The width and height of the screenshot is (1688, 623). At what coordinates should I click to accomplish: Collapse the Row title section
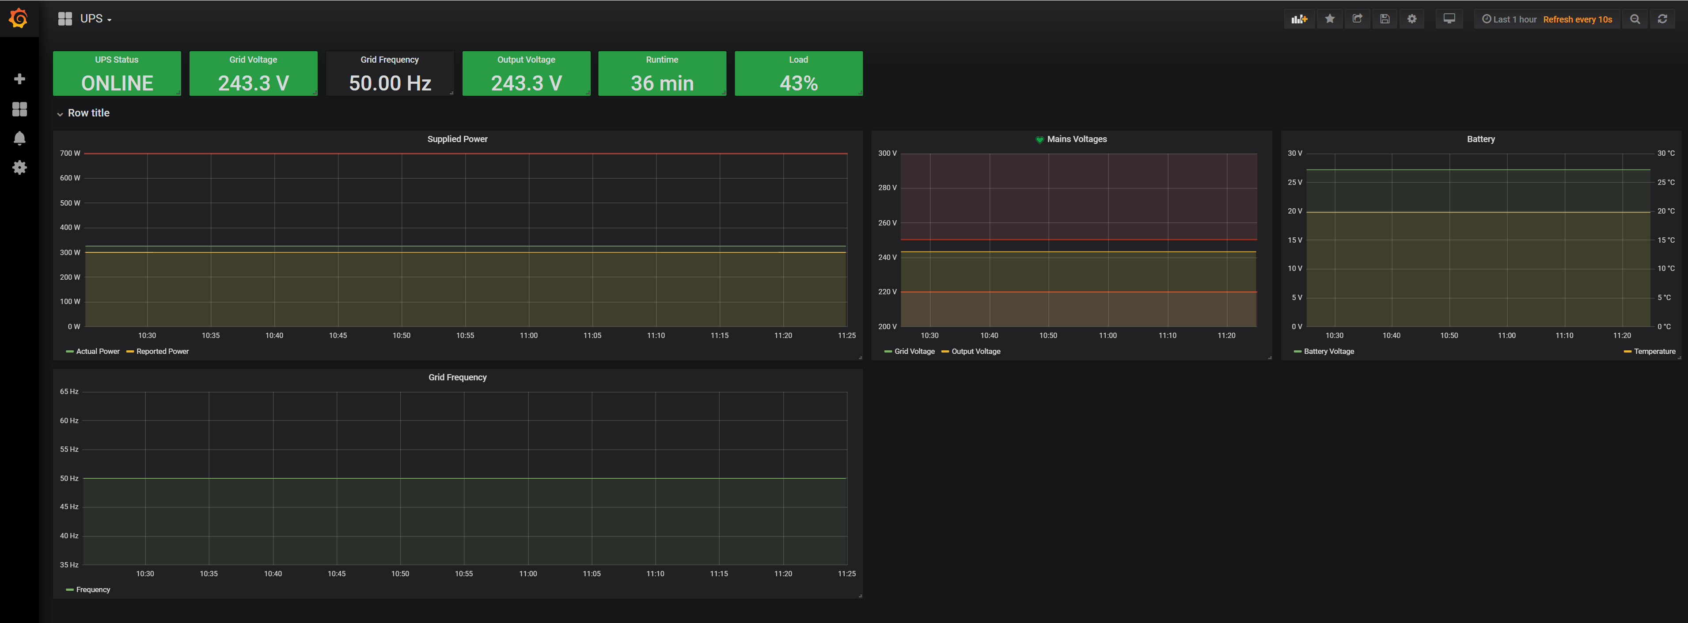(x=60, y=113)
